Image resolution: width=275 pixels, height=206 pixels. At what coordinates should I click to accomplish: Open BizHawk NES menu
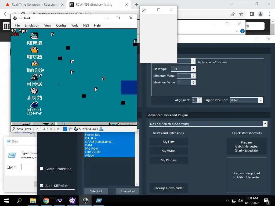[x=86, y=25]
